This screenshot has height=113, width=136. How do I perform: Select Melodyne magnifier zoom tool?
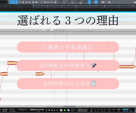[52, 30]
